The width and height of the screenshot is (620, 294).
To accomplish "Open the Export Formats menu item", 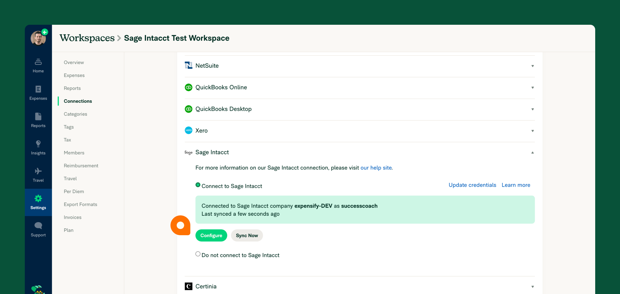I will click(x=81, y=204).
